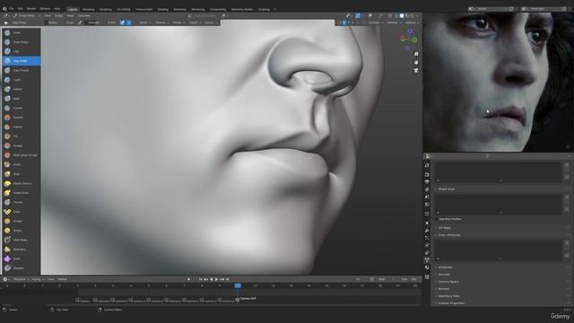Select the Draw brush tool

click(x=21, y=32)
